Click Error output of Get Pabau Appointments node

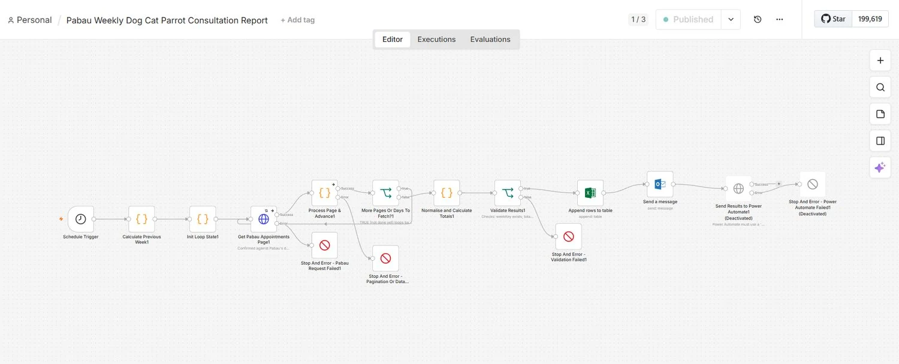pyautogui.click(x=277, y=224)
